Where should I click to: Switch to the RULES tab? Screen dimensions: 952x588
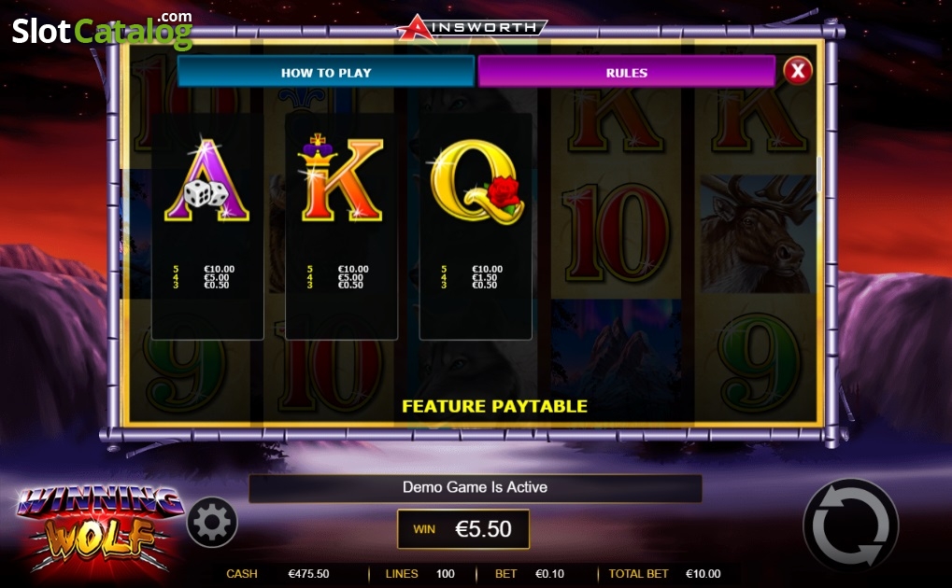(627, 72)
